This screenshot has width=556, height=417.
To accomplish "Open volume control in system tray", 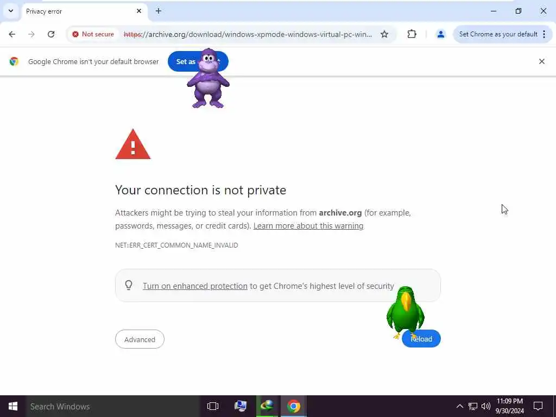I will click(486, 406).
